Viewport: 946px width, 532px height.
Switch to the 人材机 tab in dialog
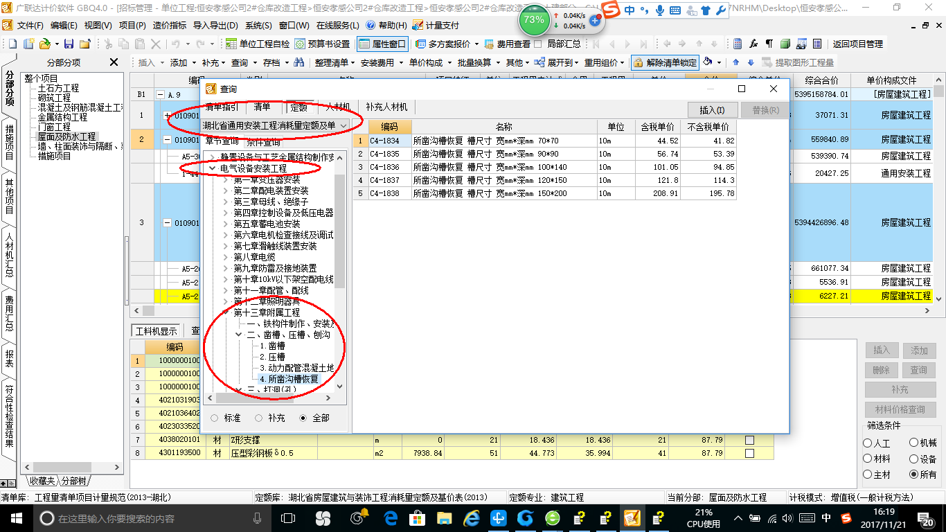pyautogui.click(x=338, y=107)
